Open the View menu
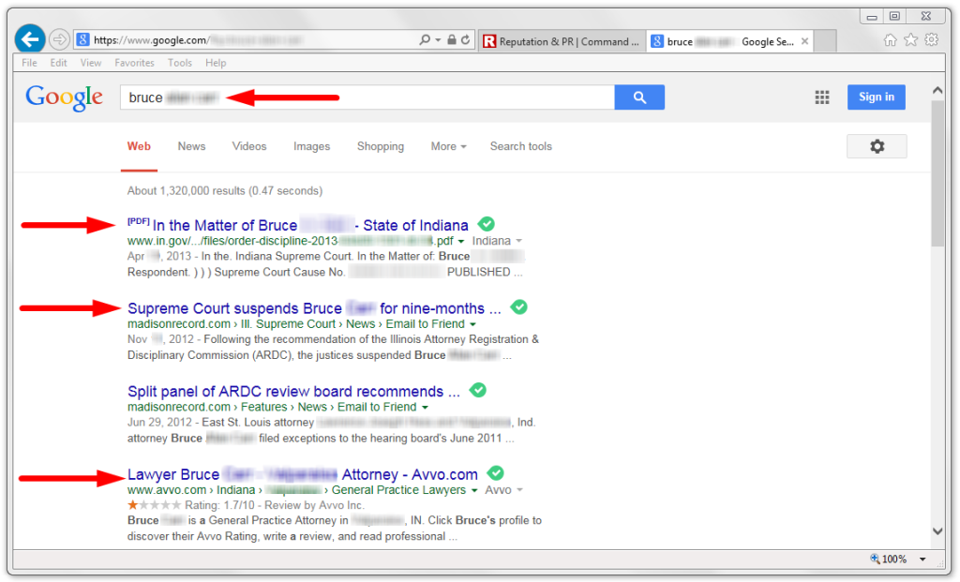960x582 pixels. 91,63
